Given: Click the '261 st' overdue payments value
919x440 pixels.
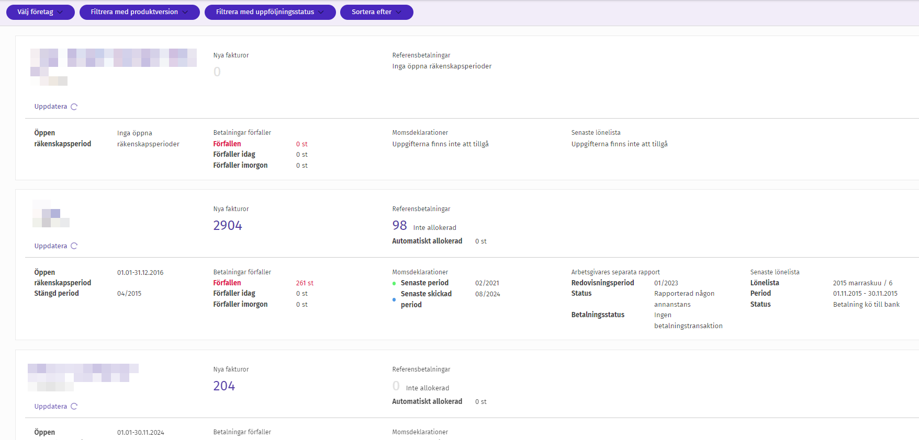Looking at the screenshot, I should point(305,283).
